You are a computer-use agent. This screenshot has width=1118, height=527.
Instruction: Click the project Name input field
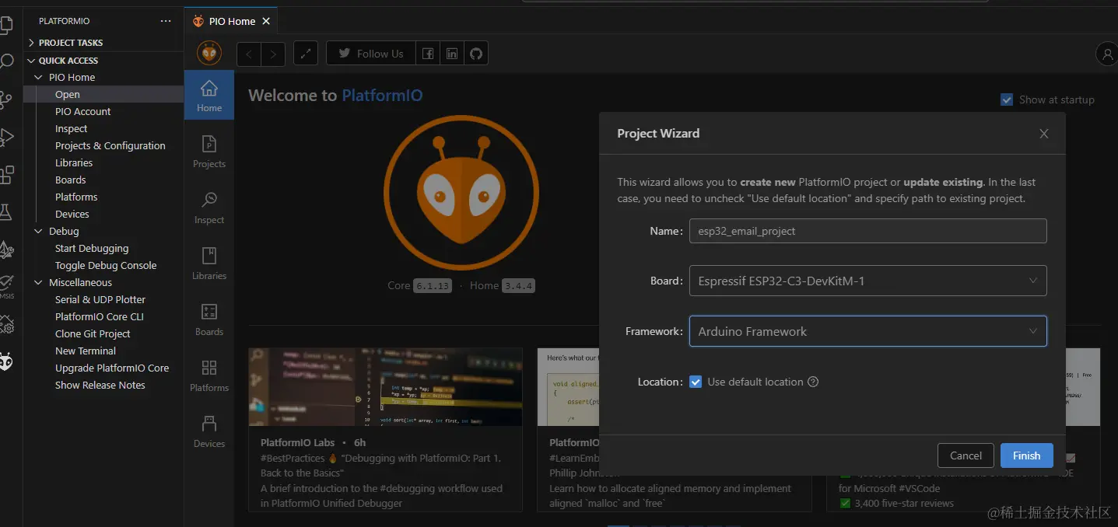(867, 231)
